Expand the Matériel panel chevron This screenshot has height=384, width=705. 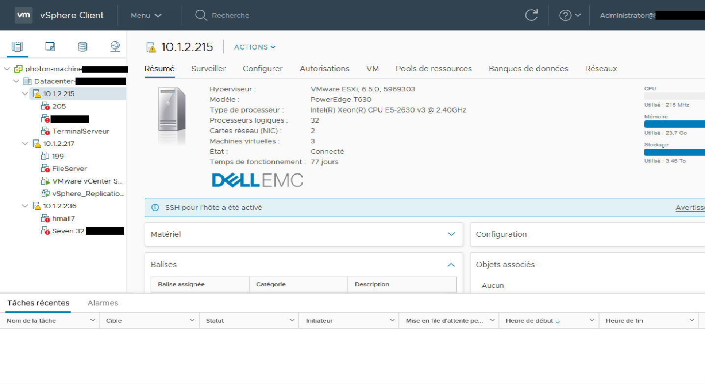pyautogui.click(x=451, y=234)
